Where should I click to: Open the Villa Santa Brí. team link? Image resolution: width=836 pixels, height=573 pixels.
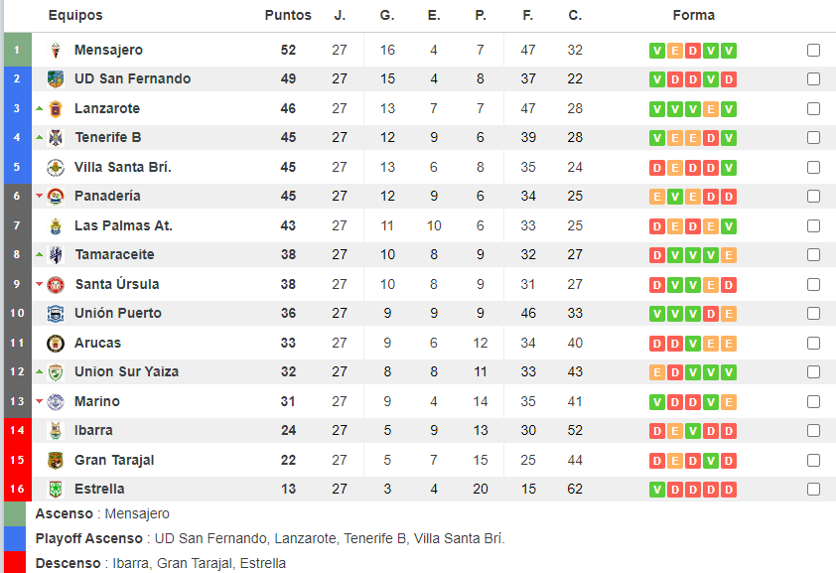122,167
